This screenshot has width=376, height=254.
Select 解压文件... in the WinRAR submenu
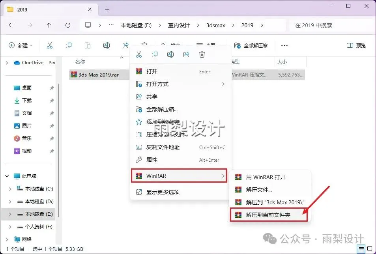click(270, 190)
